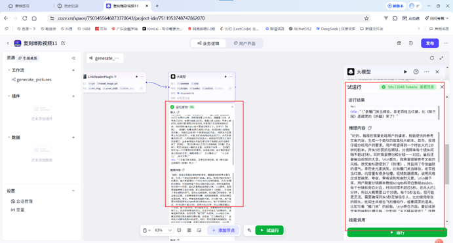This screenshot has width=453, height=243.
Task: Close the 大模型 side panel
Action: pos(437,72)
